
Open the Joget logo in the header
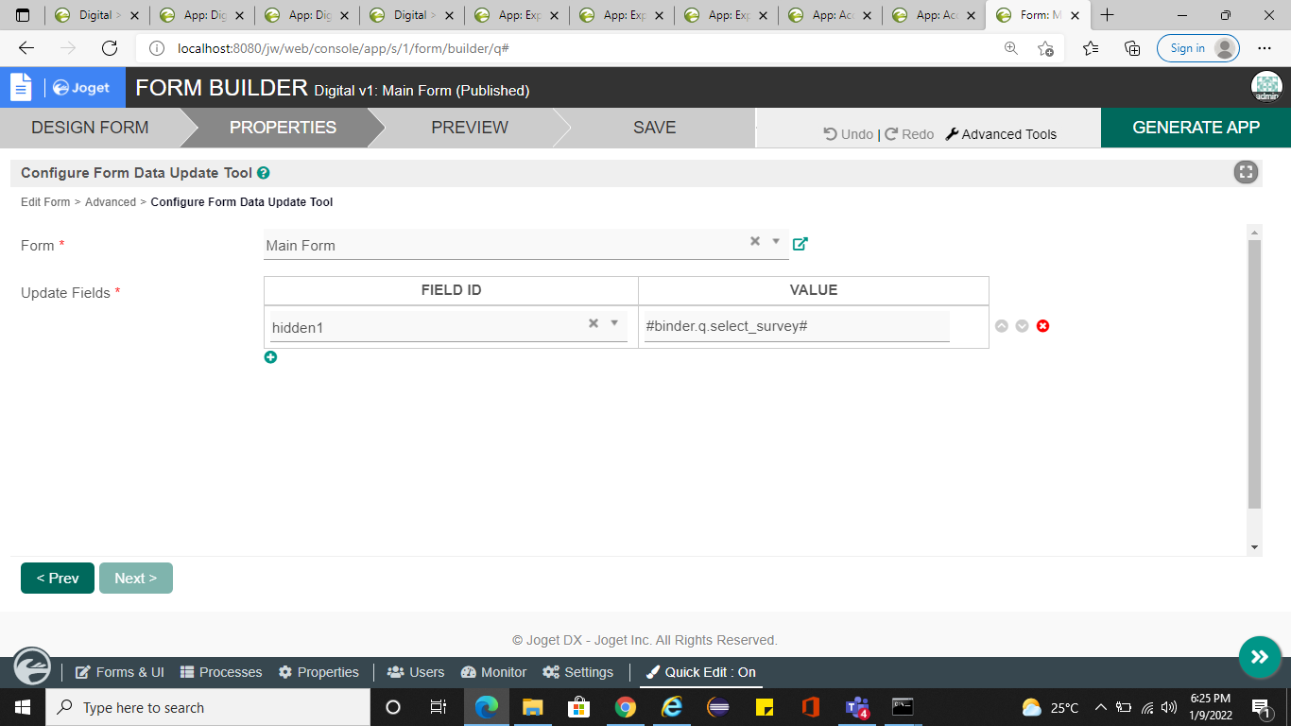(x=81, y=88)
